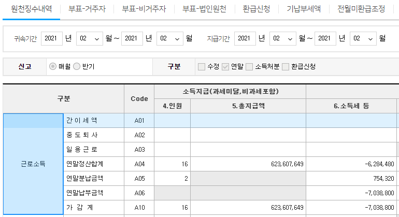
Task: Expand the 지급기간 end month dropdown
Action: coord(363,38)
